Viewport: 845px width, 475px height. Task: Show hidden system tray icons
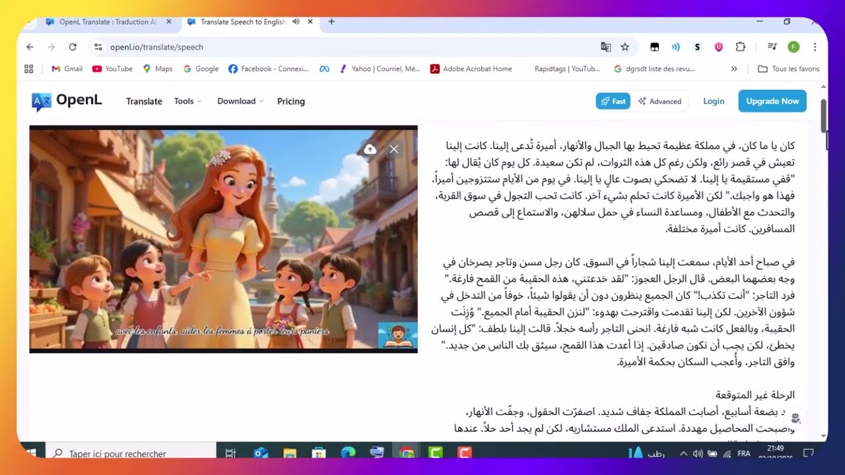tap(683, 453)
